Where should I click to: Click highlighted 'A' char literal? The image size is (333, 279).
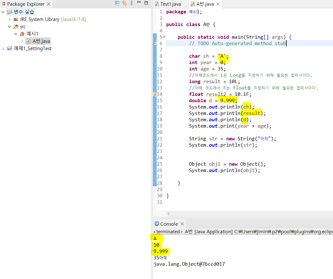tap(222, 56)
